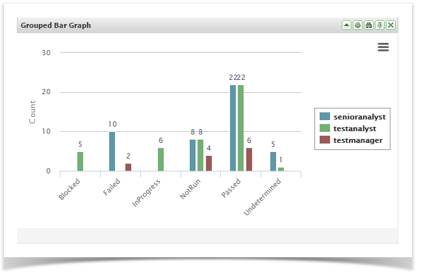Screen dimensions: 421x276
Task: Toggle testmanager series in legend
Action: tap(359, 140)
